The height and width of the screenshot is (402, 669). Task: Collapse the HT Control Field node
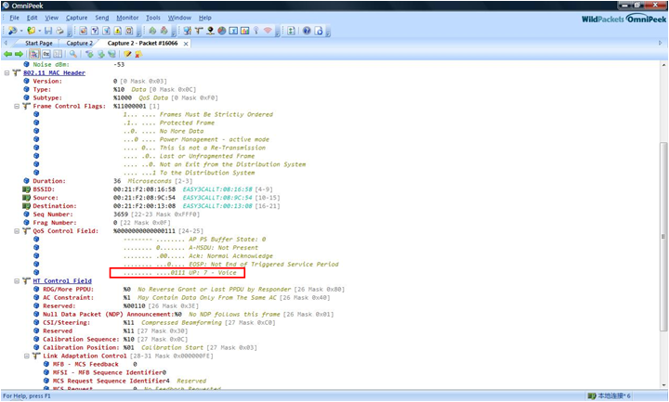(x=17, y=281)
